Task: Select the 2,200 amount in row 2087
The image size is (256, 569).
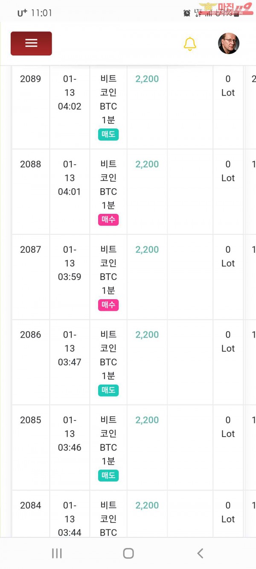Action: point(147,250)
